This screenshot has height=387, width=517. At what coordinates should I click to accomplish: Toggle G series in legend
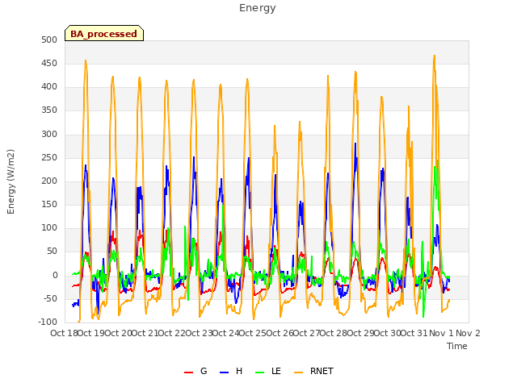coord(195,371)
